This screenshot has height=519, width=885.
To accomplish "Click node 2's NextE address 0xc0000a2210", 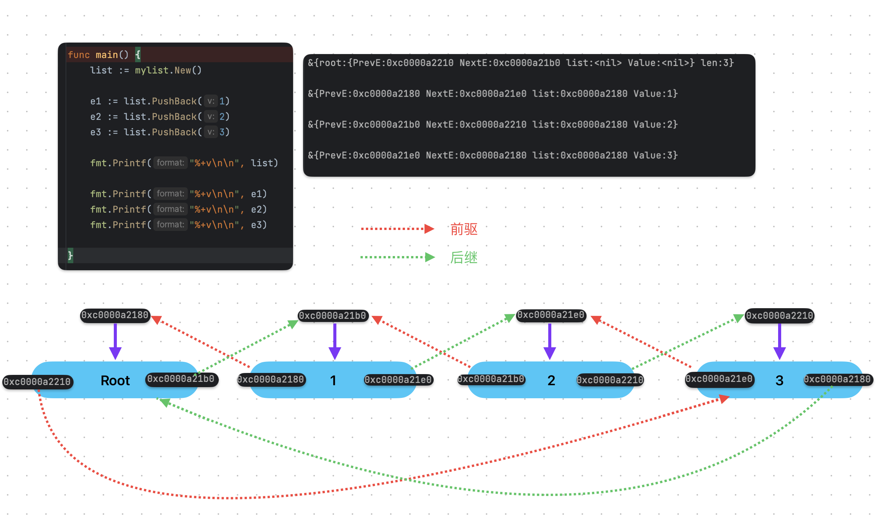I will (x=610, y=380).
